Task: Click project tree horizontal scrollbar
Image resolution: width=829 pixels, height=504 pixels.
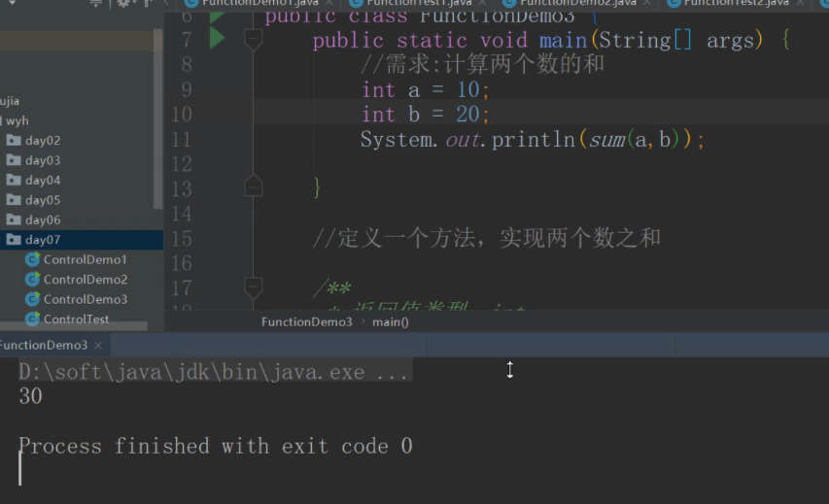Action: coord(74,326)
